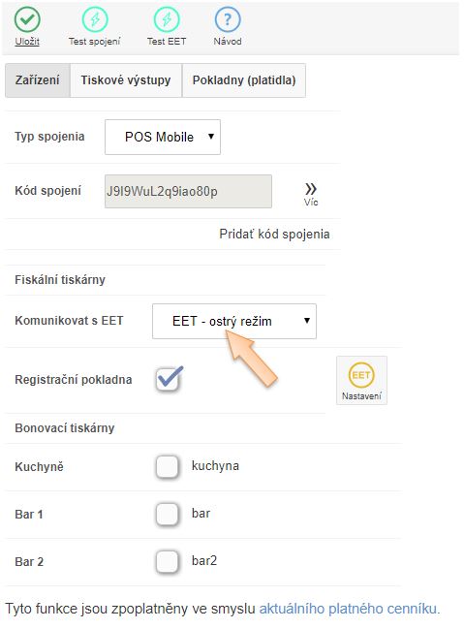The height and width of the screenshot is (629, 464).
Task: Click the Víc double-chevron icon
Action: click(311, 189)
